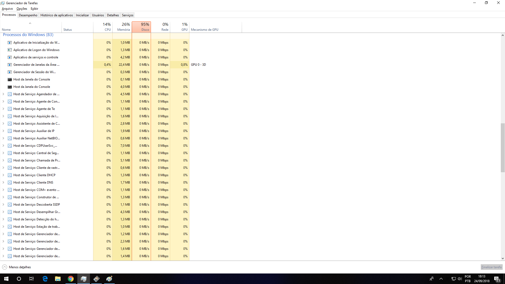Open Task View on the taskbar
505x284 pixels.
(32, 279)
